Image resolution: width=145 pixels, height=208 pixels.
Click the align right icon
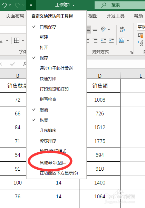tap(95, 40)
